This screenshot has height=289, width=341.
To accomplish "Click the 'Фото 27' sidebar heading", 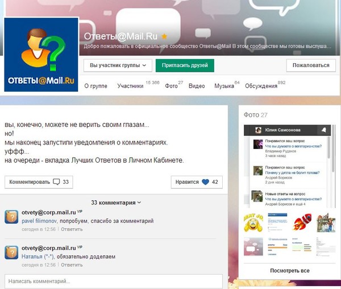I will [256, 115].
